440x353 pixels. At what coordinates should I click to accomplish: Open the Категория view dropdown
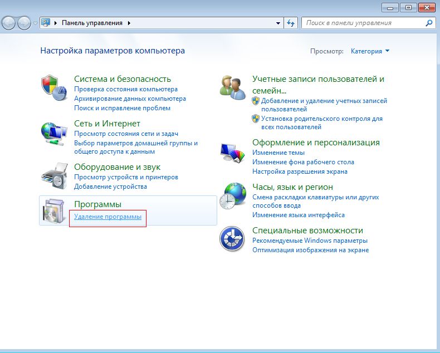[370, 51]
